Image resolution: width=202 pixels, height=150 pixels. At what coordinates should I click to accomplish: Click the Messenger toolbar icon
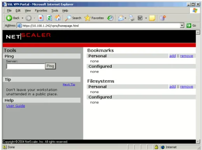[x=163, y=18]
